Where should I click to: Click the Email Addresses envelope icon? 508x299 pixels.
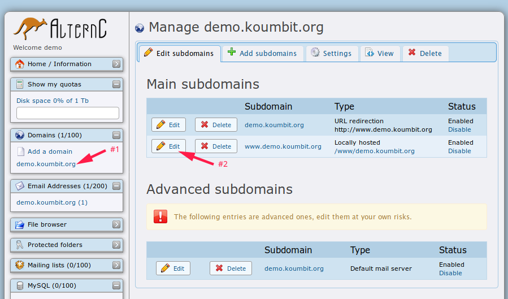point(20,186)
